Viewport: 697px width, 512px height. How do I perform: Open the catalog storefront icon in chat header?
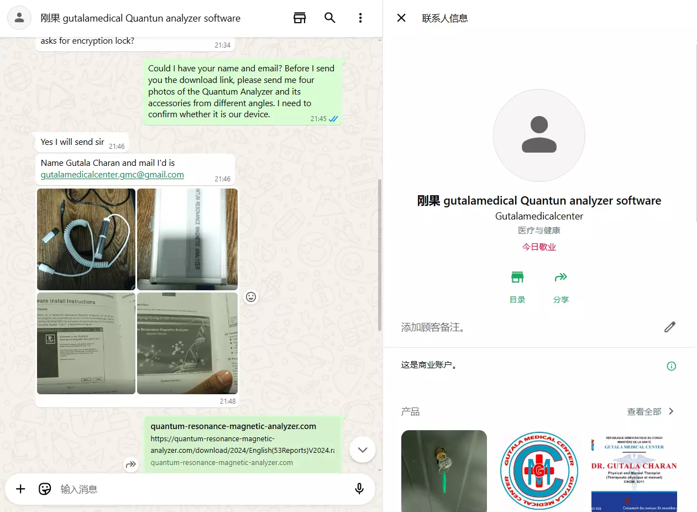300,18
